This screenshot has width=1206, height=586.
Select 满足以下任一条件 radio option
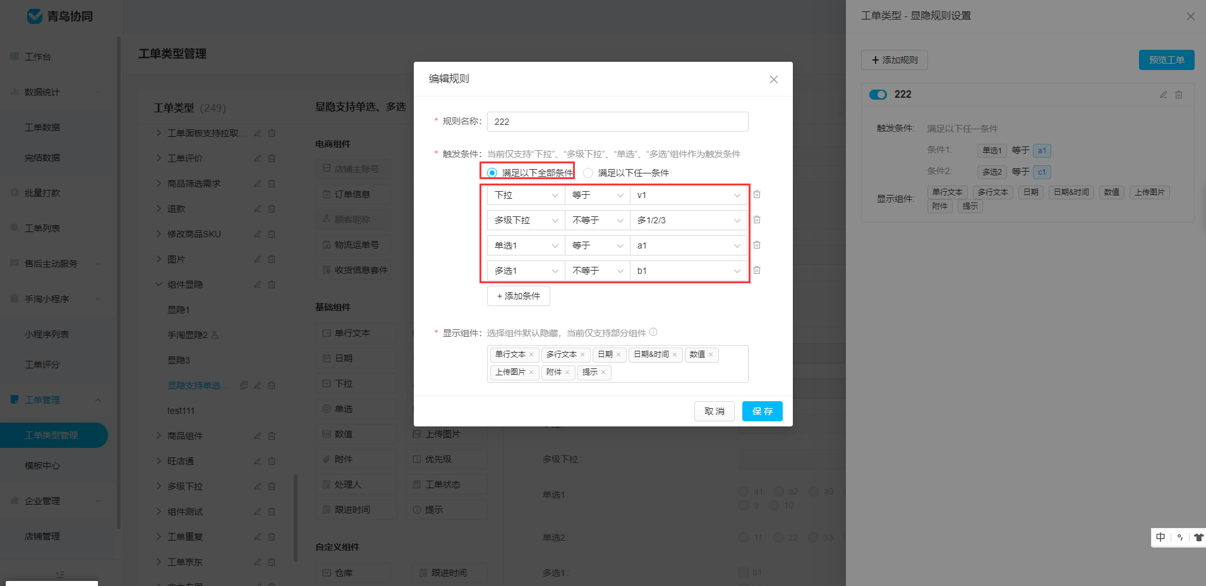pos(588,173)
